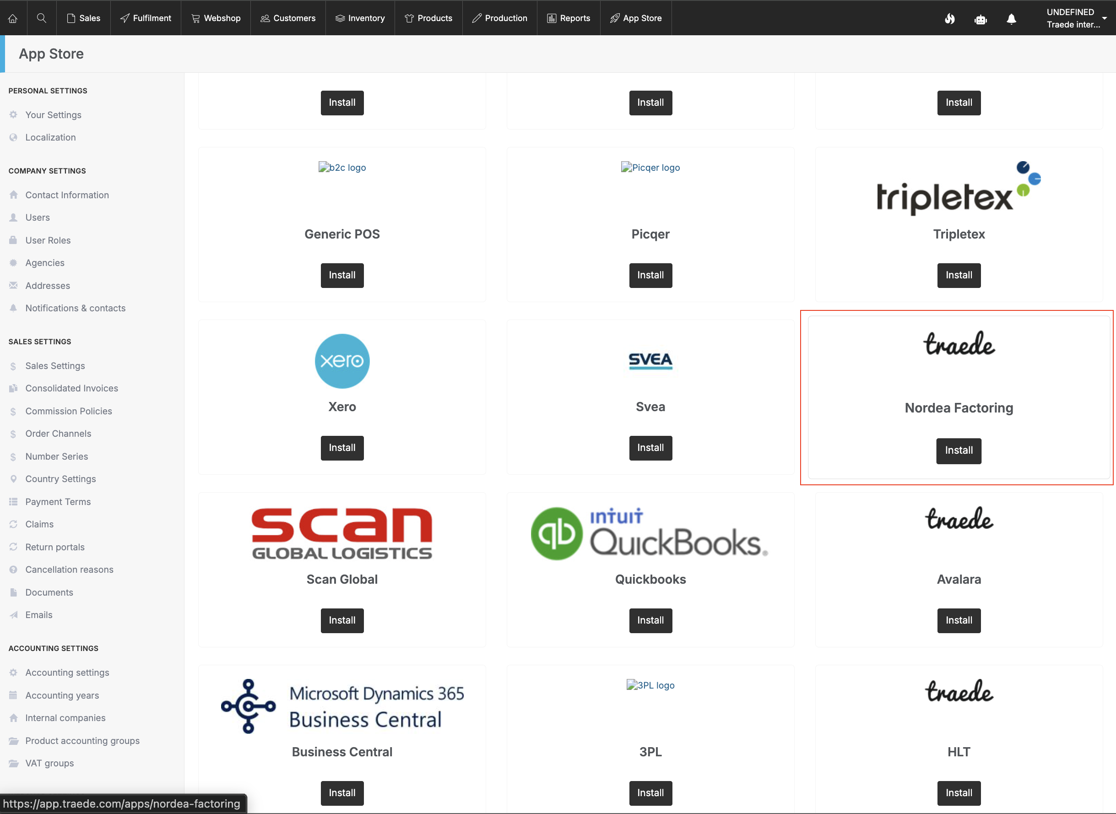Install the Nordea Factoring app
This screenshot has width=1116, height=814.
point(959,450)
